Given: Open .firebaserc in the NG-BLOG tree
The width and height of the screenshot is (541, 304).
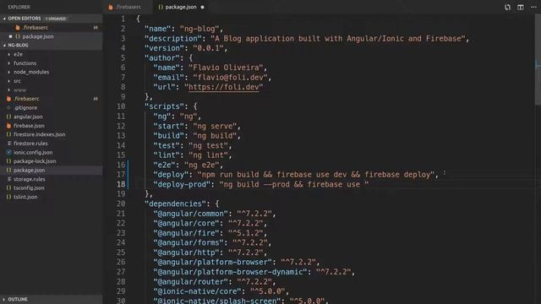Looking at the screenshot, I should point(26,99).
